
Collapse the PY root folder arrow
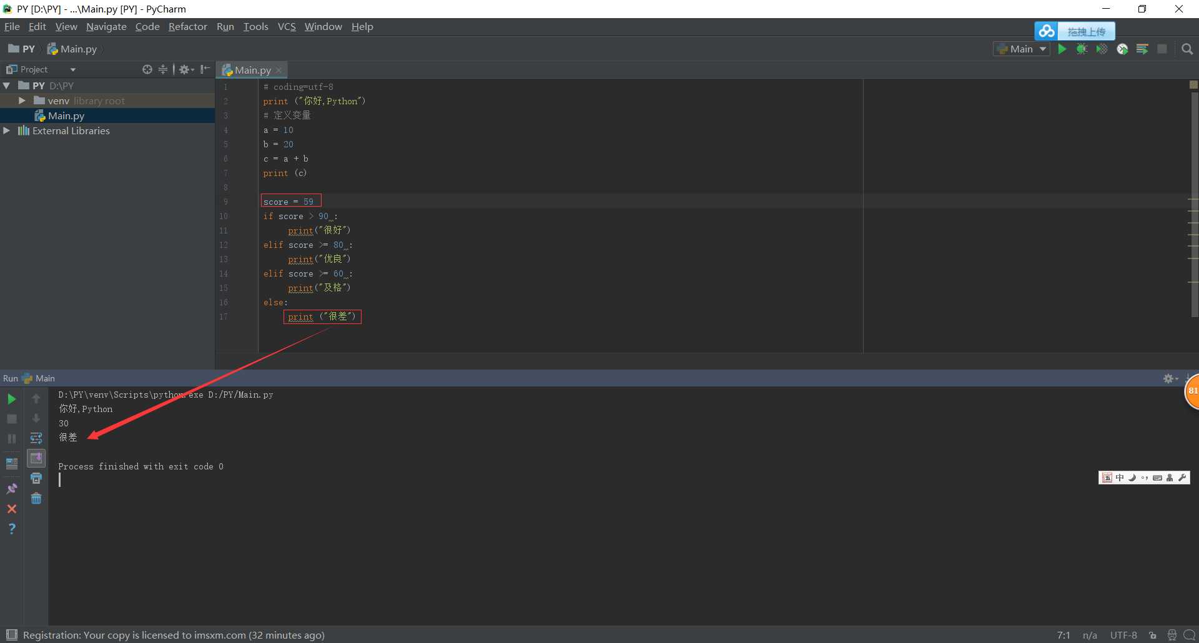click(x=7, y=86)
